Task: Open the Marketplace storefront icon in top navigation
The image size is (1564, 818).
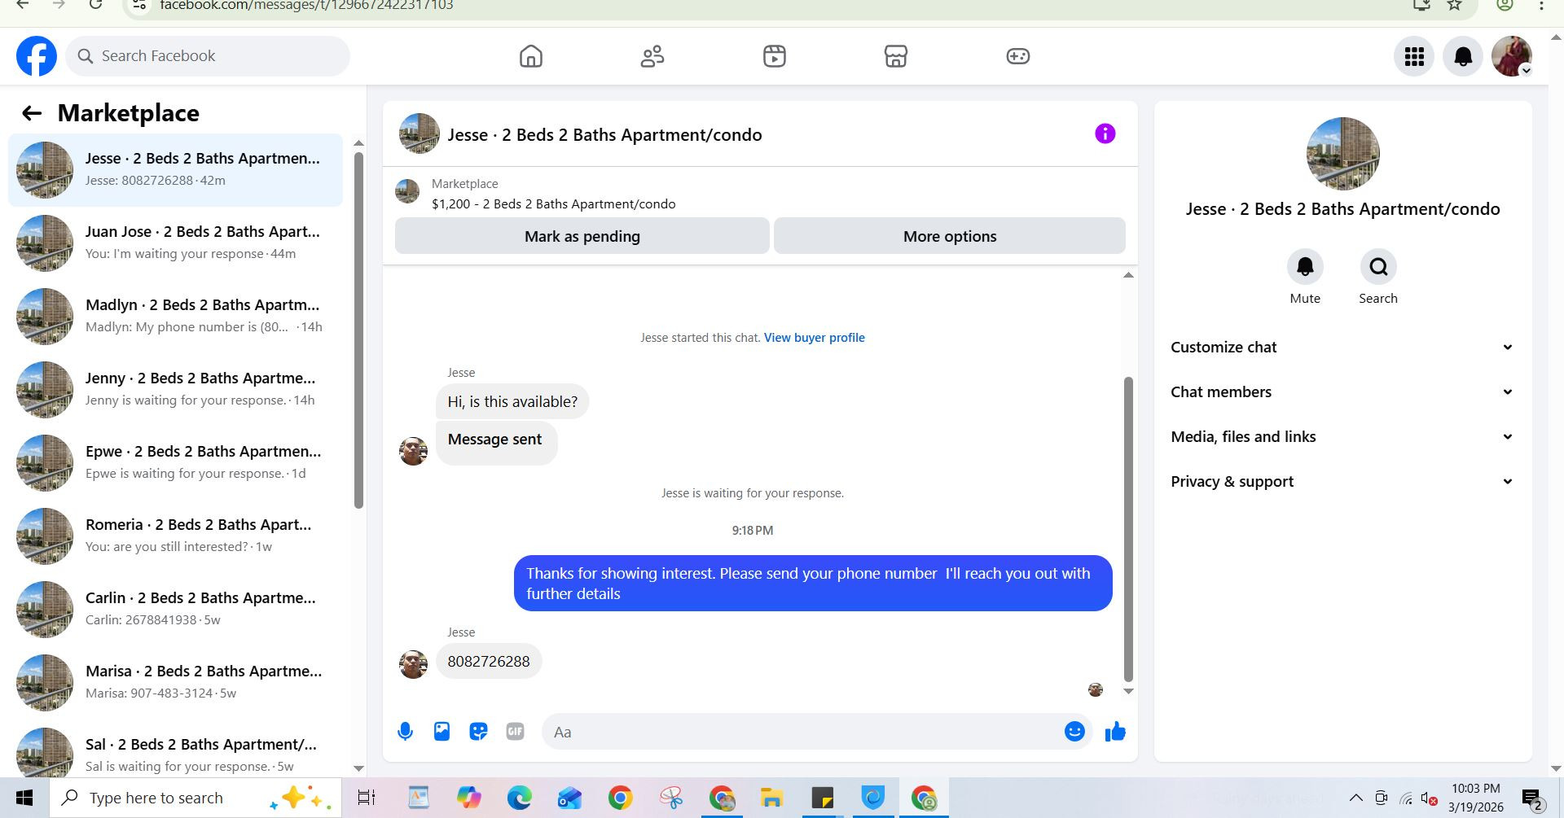Action: coord(896,56)
